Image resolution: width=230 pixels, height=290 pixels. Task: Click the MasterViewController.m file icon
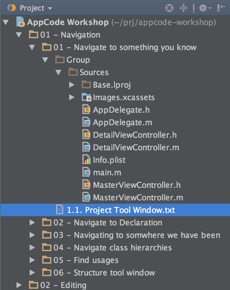pos(86,197)
